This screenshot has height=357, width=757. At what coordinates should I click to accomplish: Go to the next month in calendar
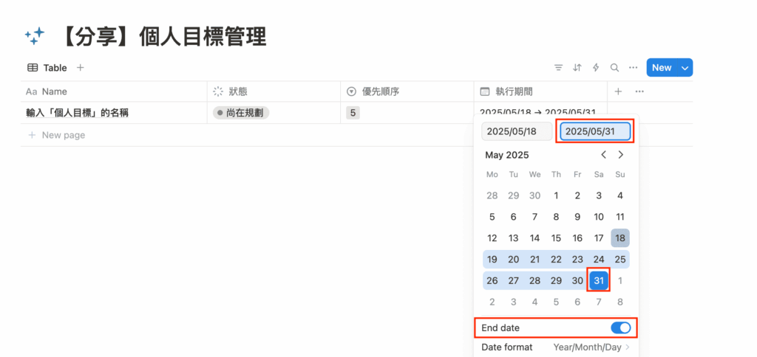pos(621,155)
